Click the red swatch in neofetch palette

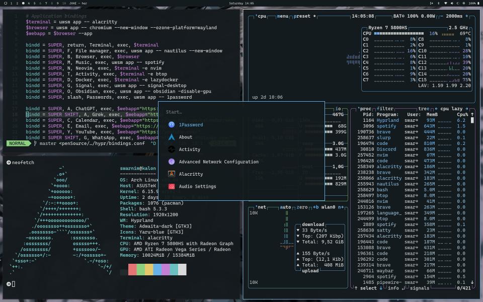pyautogui.click(x=132, y=269)
